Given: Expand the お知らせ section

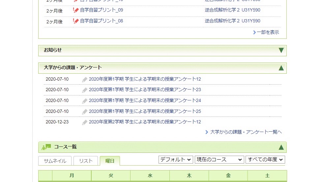Looking at the screenshot, I should pyautogui.click(x=281, y=50).
